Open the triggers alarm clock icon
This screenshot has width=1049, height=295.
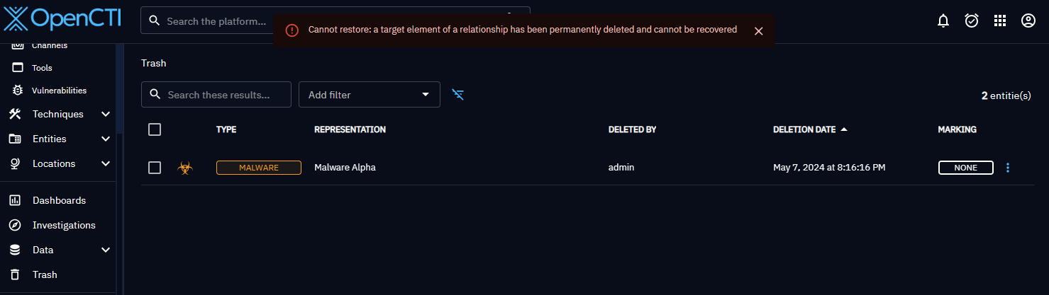tap(972, 21)
